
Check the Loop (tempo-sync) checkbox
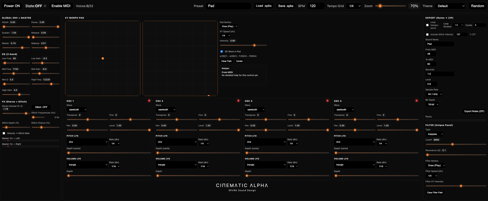coord(427,25)
